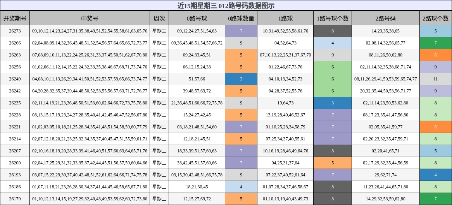The width and height of the screenshot is (452, 205).
Task: Click issue number 26186
Action: (x=15, y=187)
